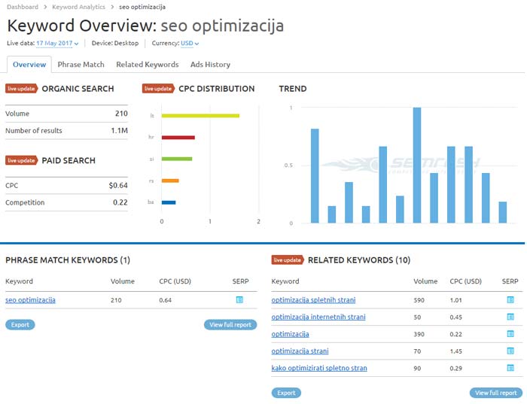Switch to the Ads History tab

tap(210, 65)
